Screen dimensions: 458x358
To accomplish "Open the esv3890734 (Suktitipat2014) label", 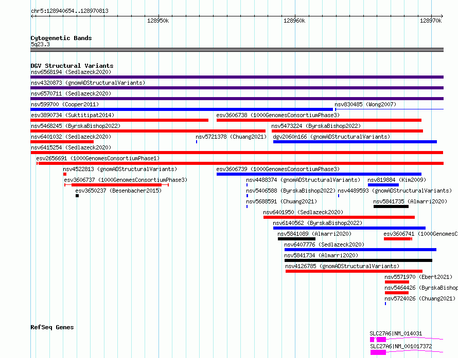I will (x=73, y=115).
